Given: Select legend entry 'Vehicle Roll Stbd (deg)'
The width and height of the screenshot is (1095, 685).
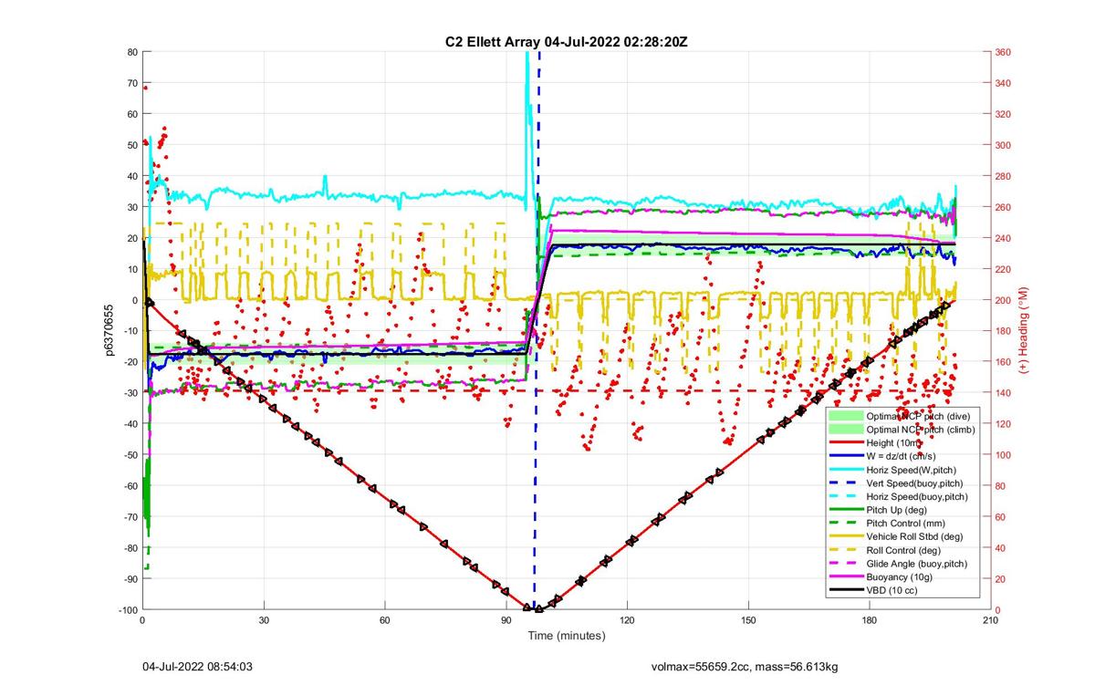Looking at the screenshot, I should point(915,537).
